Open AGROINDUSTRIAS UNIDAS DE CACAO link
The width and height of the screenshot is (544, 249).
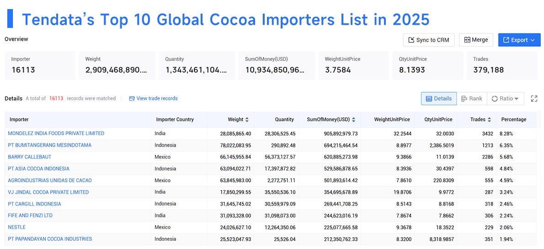pyautogui.click(x=50, y=180)
